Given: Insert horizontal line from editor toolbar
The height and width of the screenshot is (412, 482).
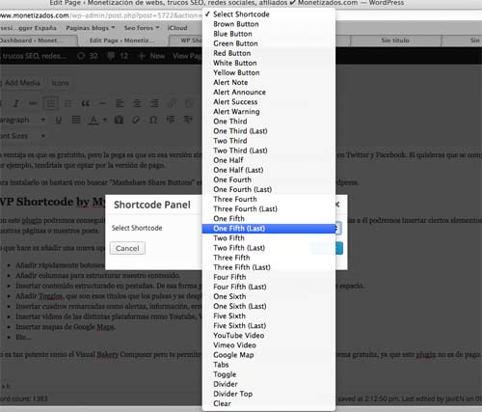Looking at the screenshot, I should 102,103.
